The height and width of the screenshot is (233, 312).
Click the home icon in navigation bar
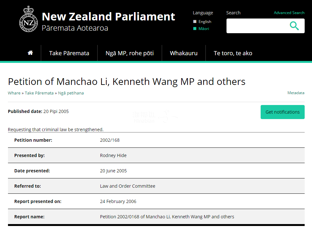(x=30, y=53)
